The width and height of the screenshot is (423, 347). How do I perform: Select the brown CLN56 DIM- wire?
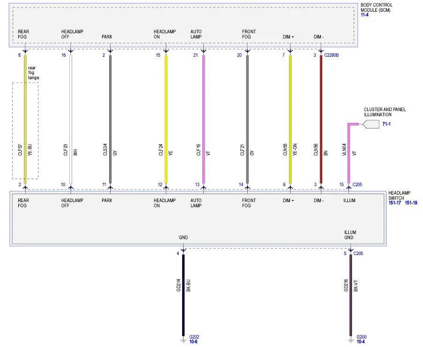pyautogui.click(x=321, y=119)
